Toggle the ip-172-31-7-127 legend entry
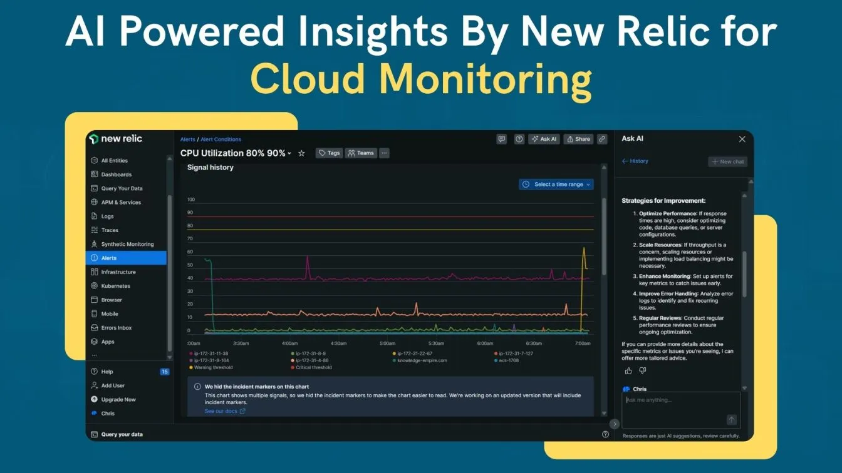Image resolution: width=842 pixels, height=473 pixels. [514, 353]
